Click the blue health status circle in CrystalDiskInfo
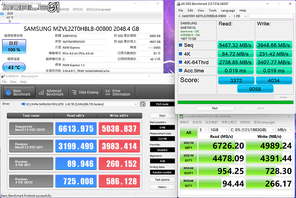 2,14
